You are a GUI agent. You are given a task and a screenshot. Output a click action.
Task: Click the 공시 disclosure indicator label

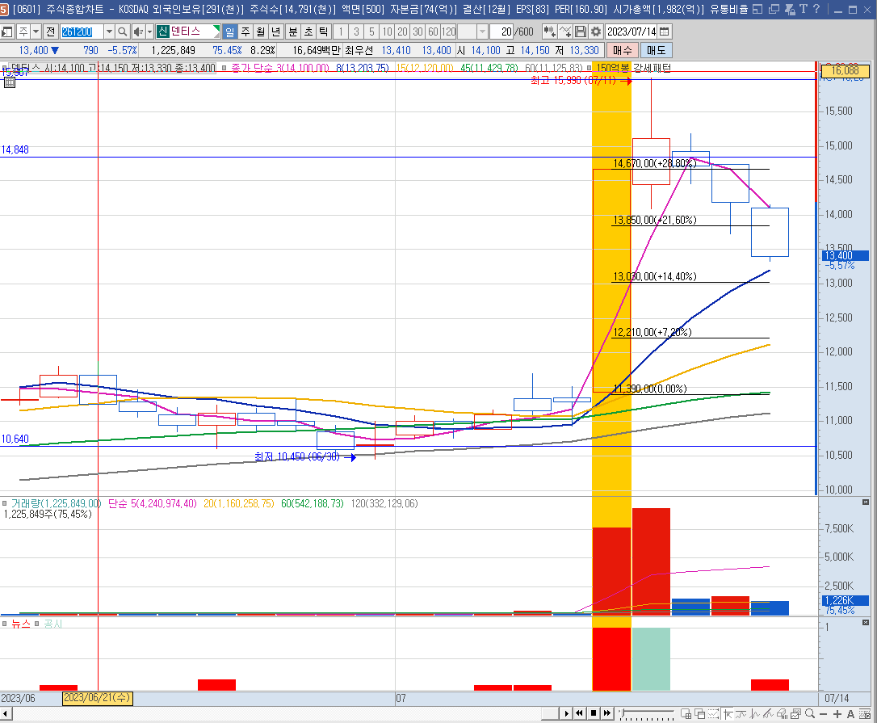tap(53, 624)
